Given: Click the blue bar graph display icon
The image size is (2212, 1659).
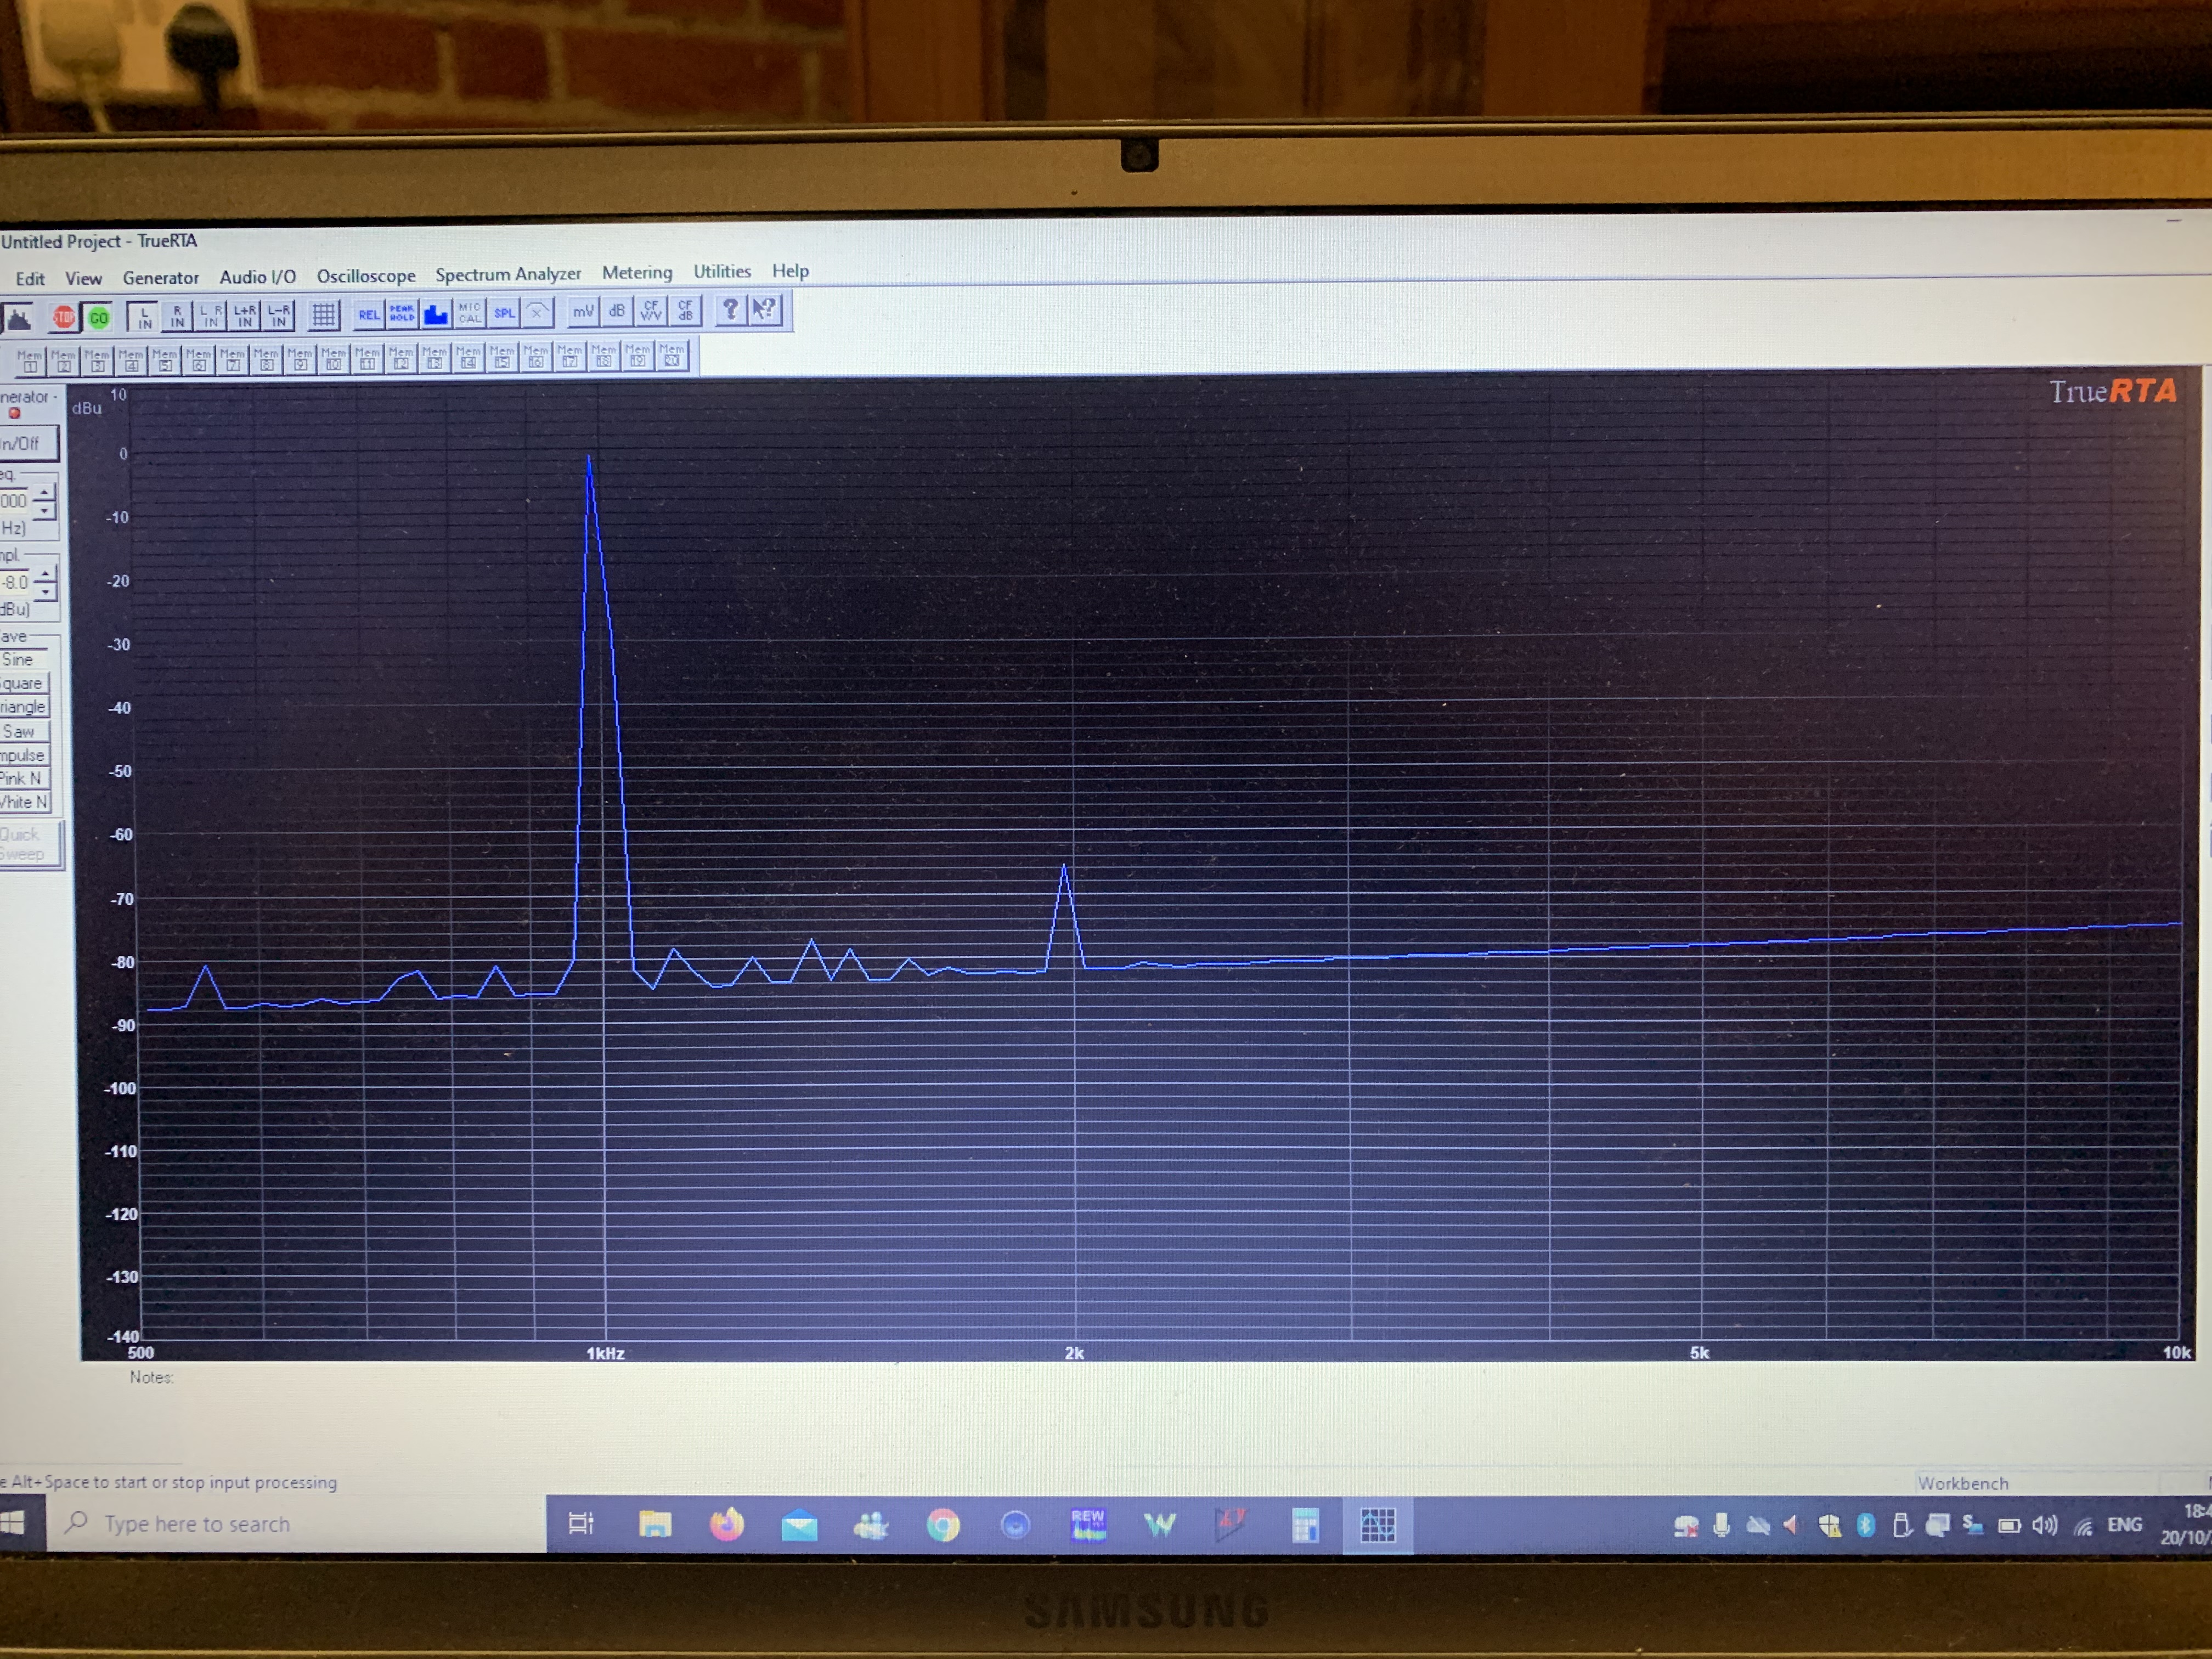Looking at the screenshot, I should pyautogui.click(x=435, y=313).
